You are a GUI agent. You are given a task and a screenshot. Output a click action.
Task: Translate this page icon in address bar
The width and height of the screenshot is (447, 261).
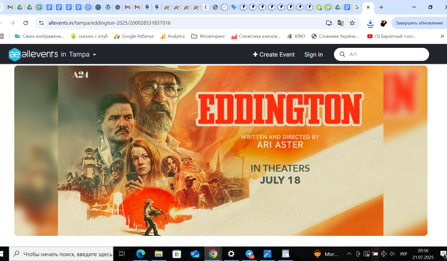point(340,23)
